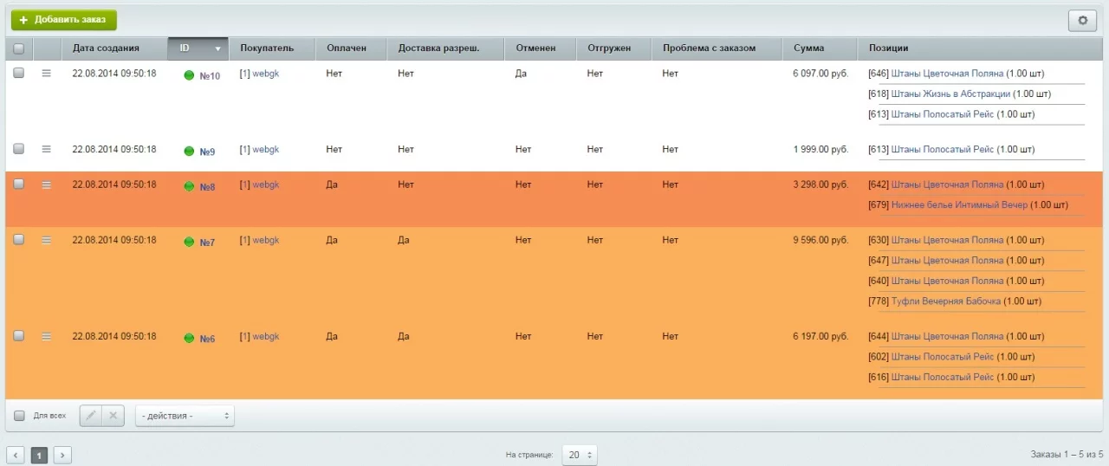The image size is (1109, 466).
Task: Expand the "- действия -" dropdown
Action: point(185,416)
